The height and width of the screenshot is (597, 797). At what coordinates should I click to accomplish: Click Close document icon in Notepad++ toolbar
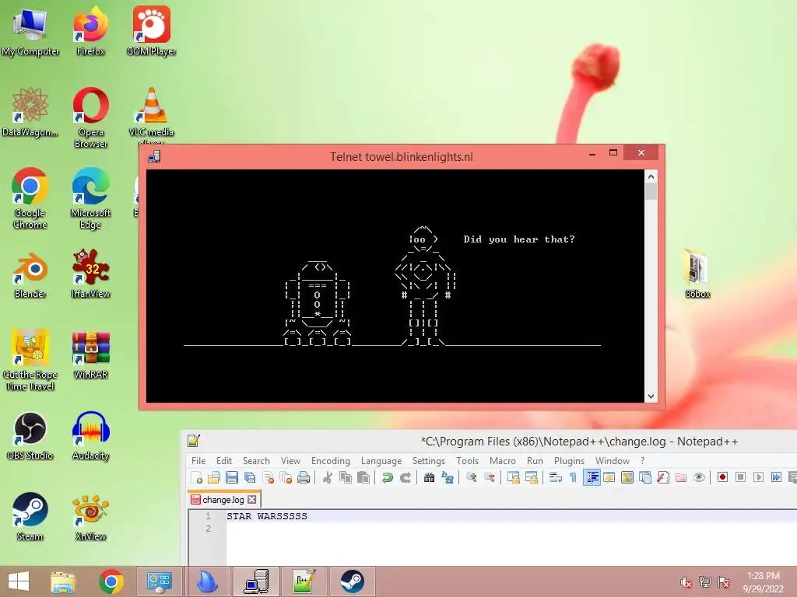click(x=268, y=477)
